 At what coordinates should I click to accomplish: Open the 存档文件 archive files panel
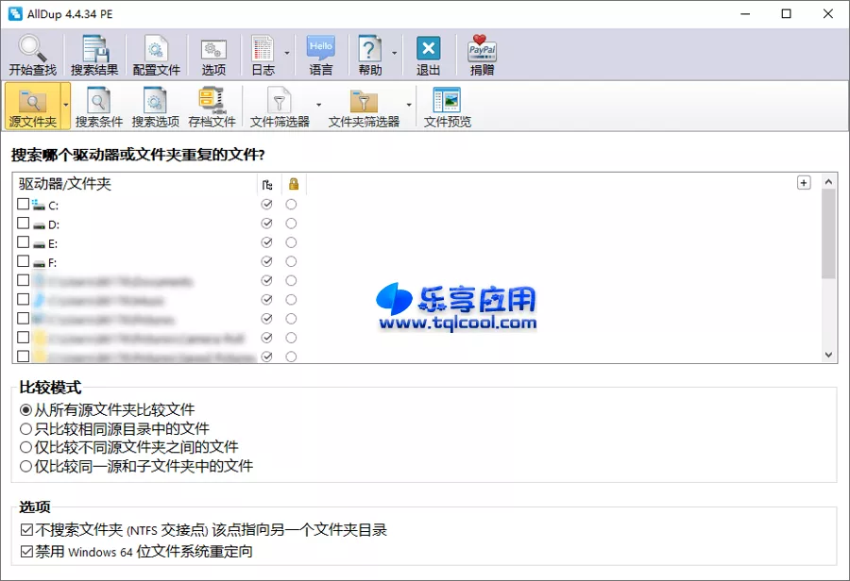[212, 104]
